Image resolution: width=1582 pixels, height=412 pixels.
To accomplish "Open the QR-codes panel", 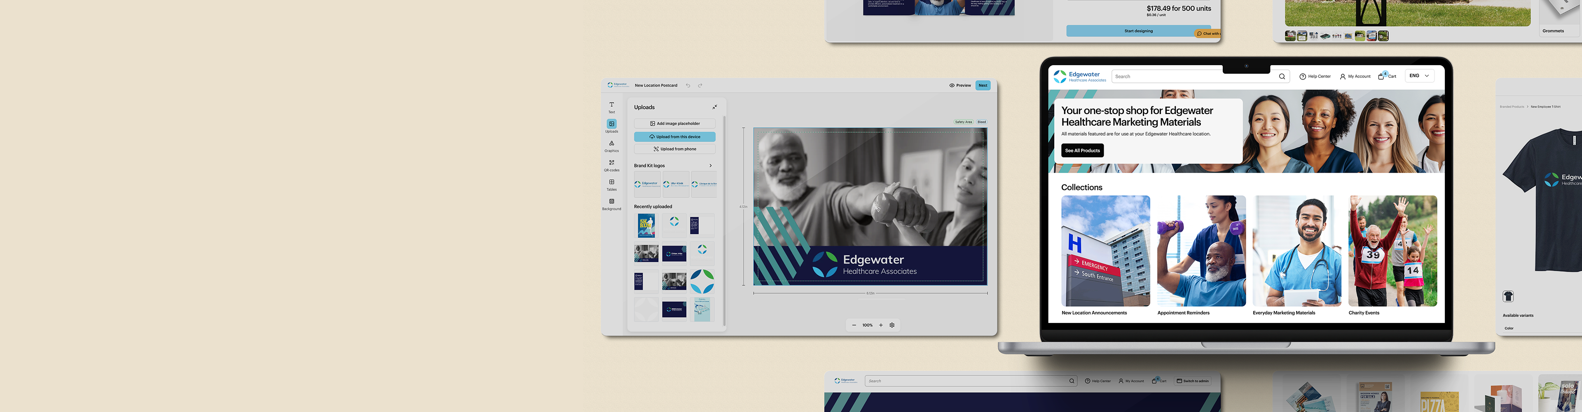I will tap(612, 165).
